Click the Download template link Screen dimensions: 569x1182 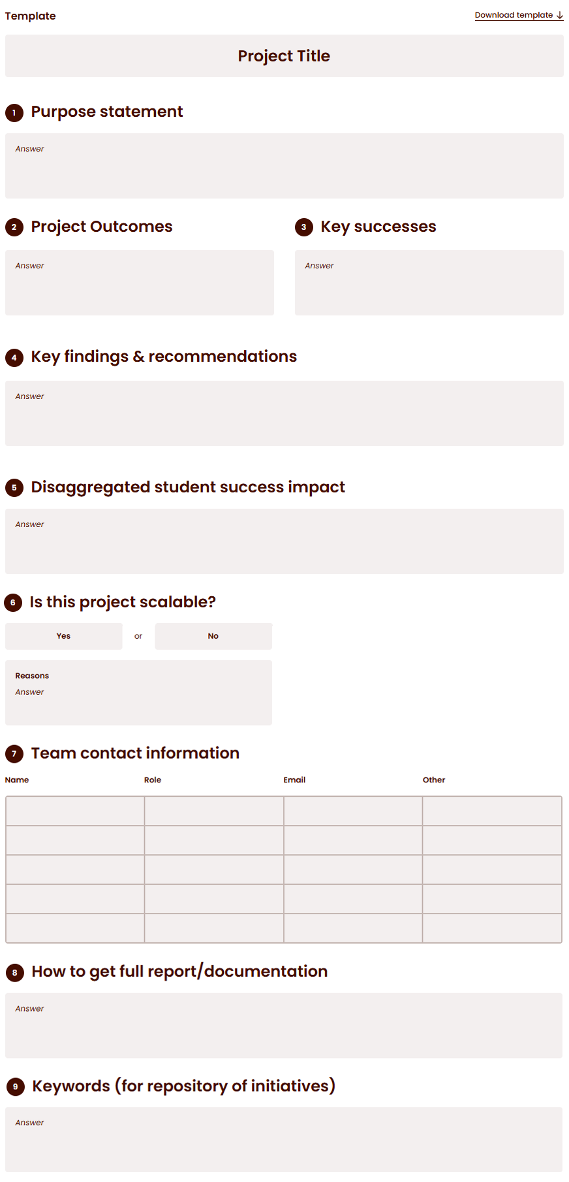pos(519,15)
